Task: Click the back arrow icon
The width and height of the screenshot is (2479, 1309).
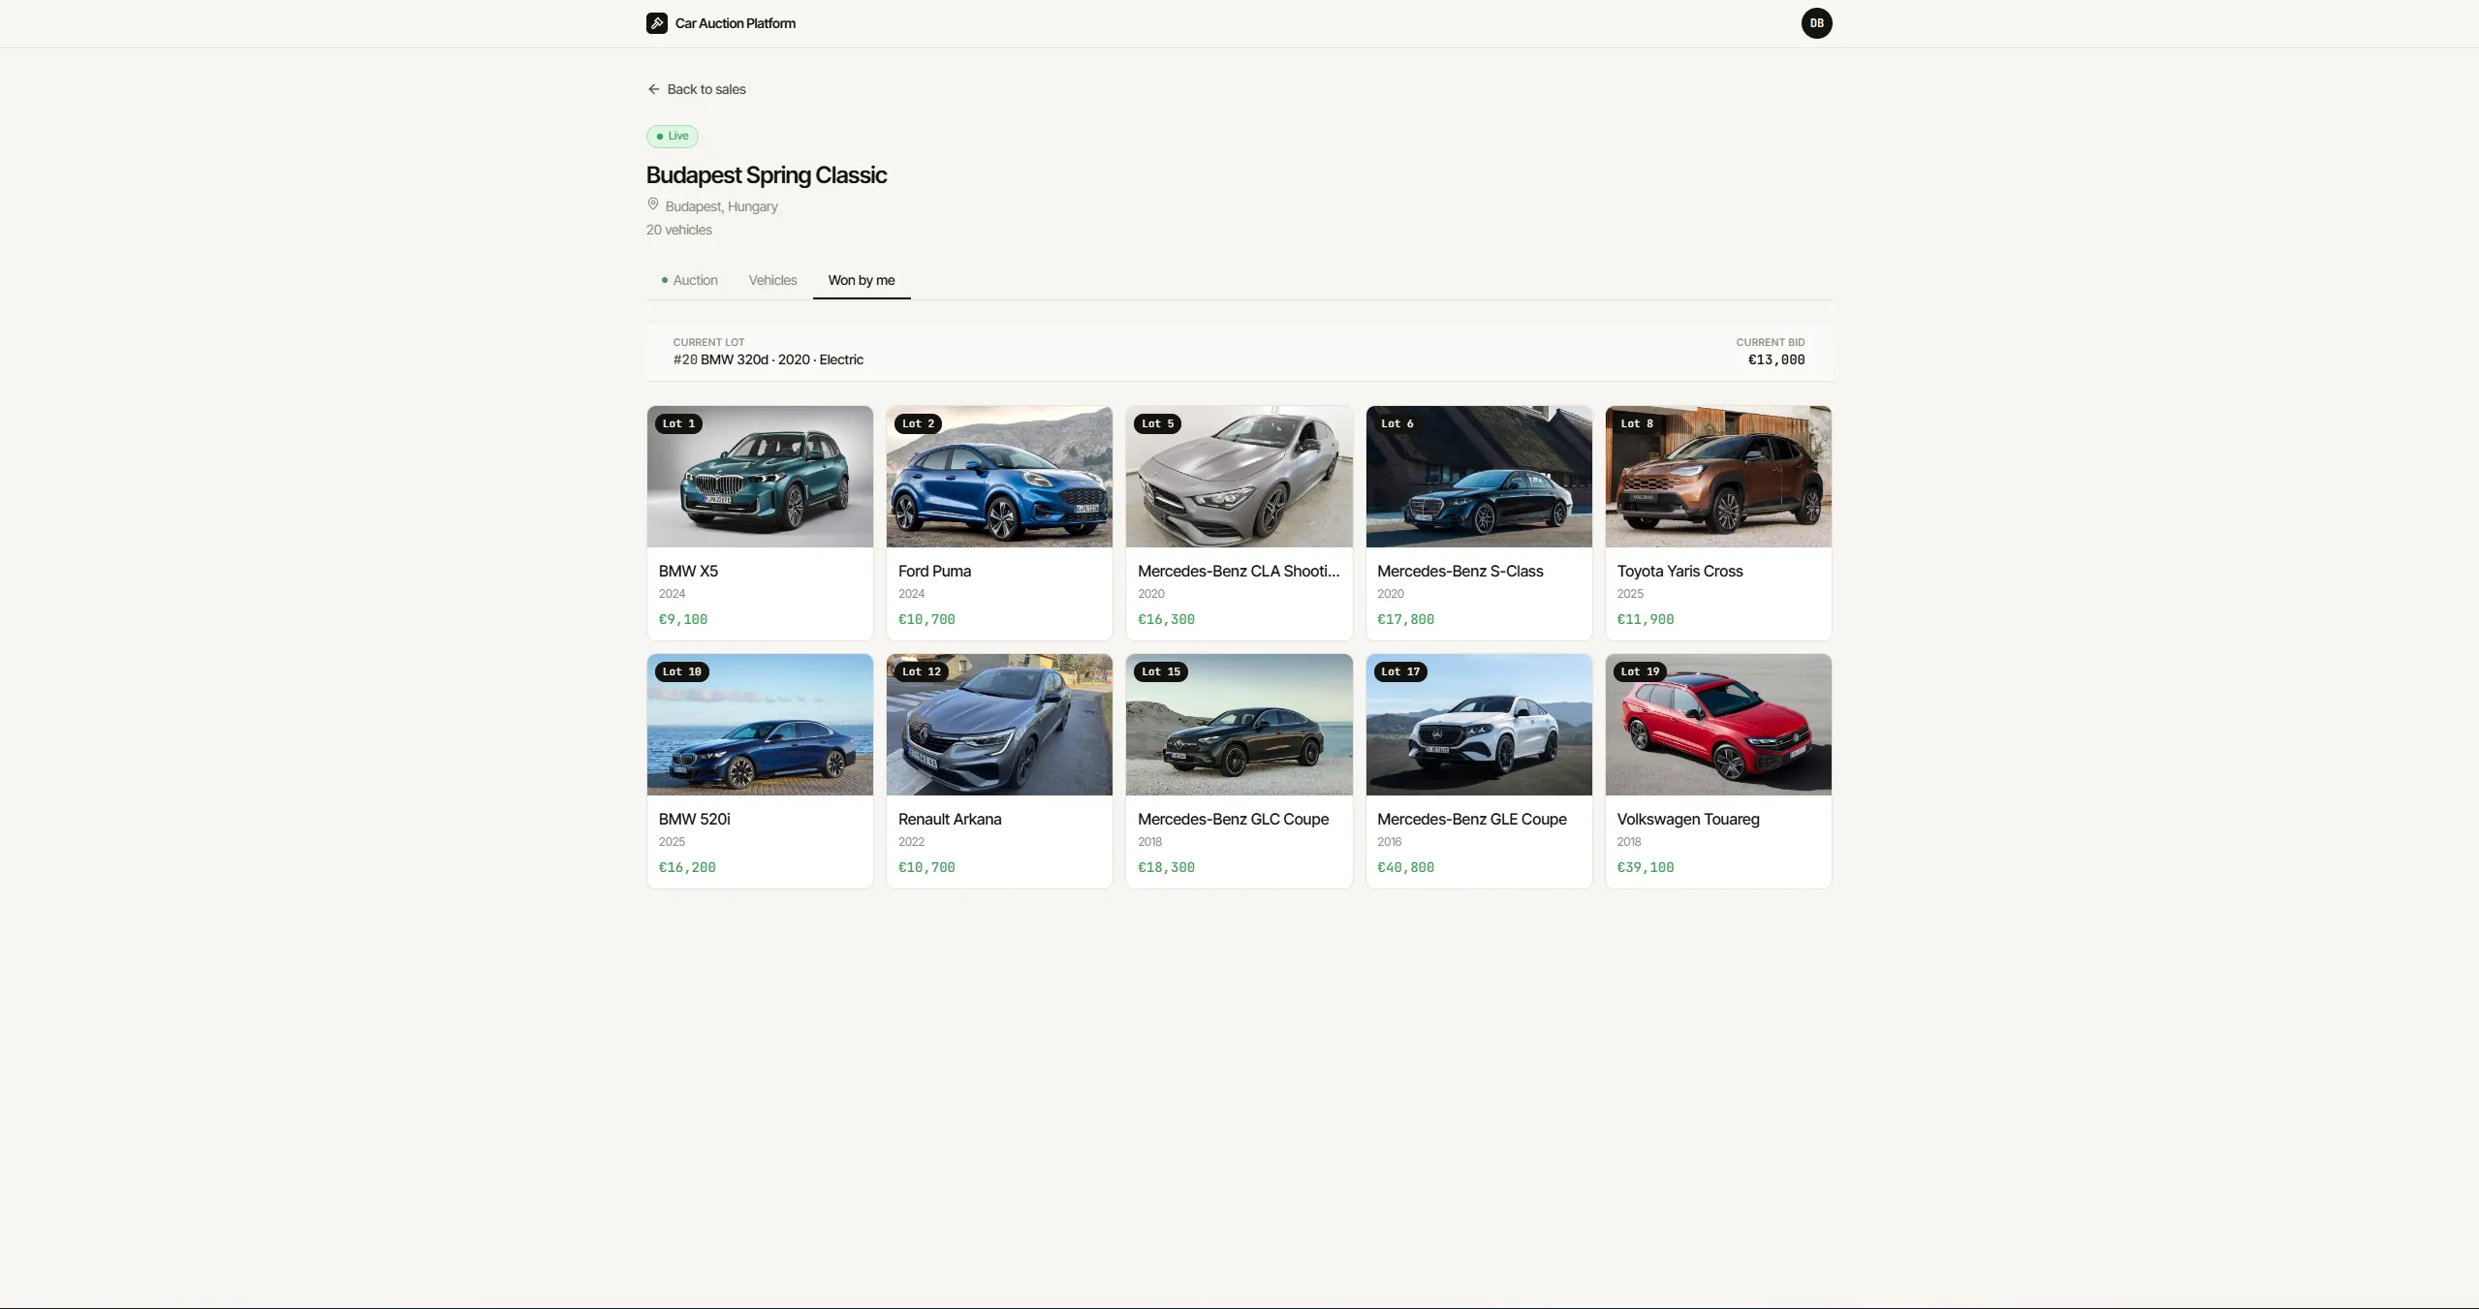Action: (653, 89)
